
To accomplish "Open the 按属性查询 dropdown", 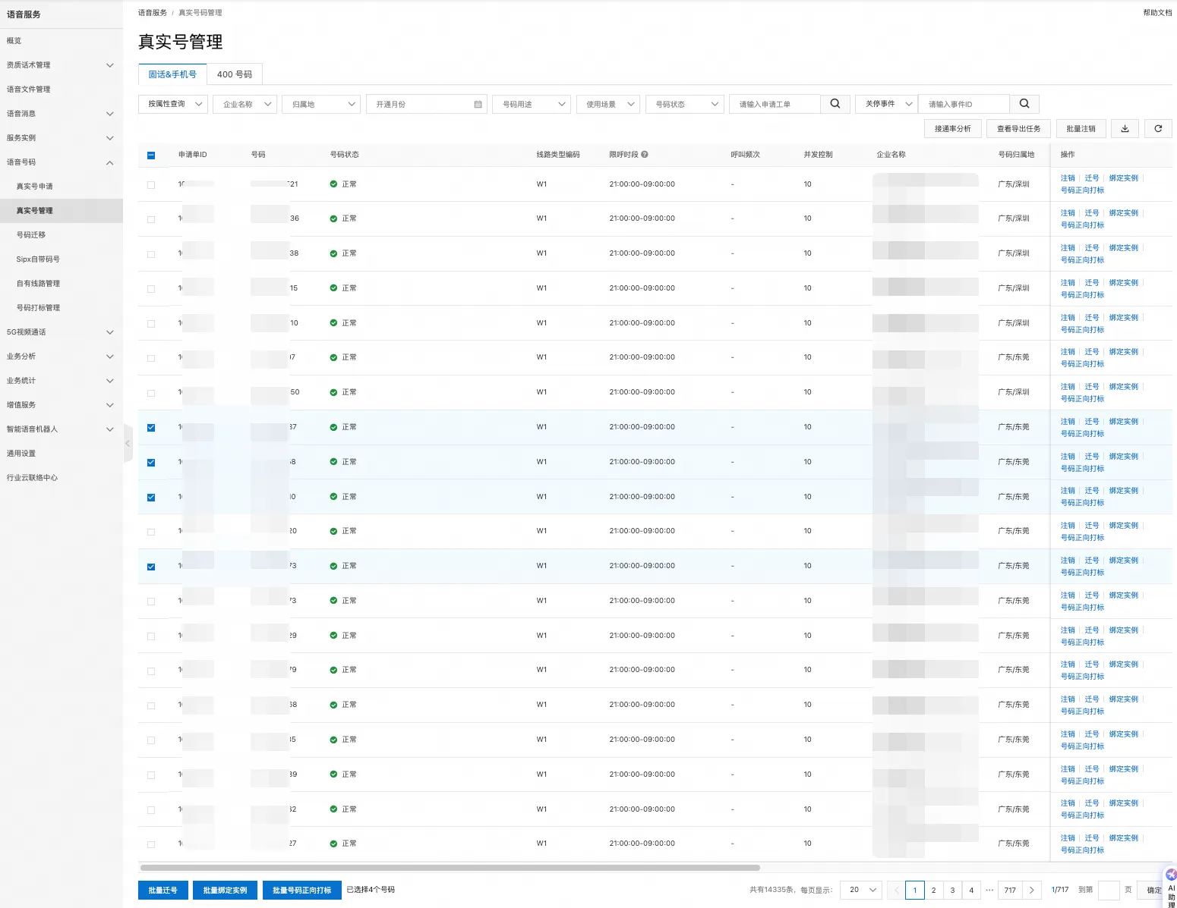I will (x=173, y=104).
